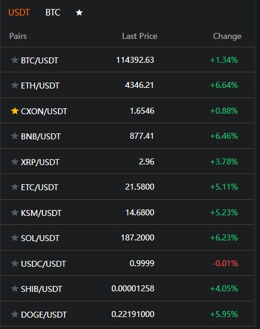The width and height of the screenshot is (260, 329).
Task: Select the USDC/USDT -0.01% change value
Action: (225, 263)
